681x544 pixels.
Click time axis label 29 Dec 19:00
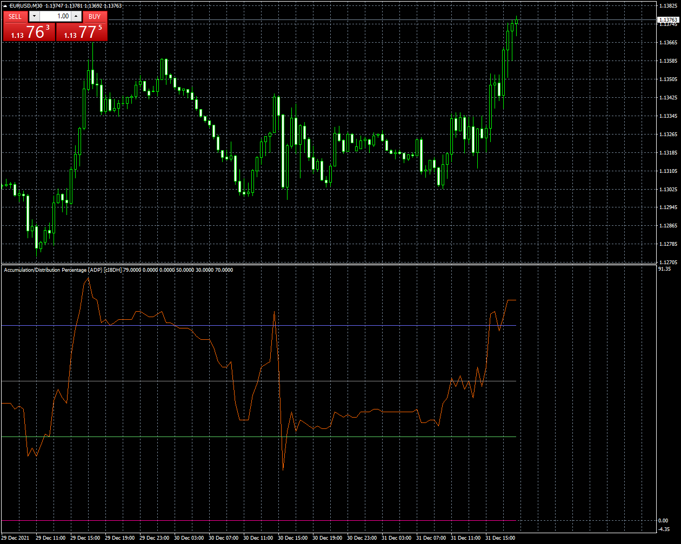click(120, 538)
